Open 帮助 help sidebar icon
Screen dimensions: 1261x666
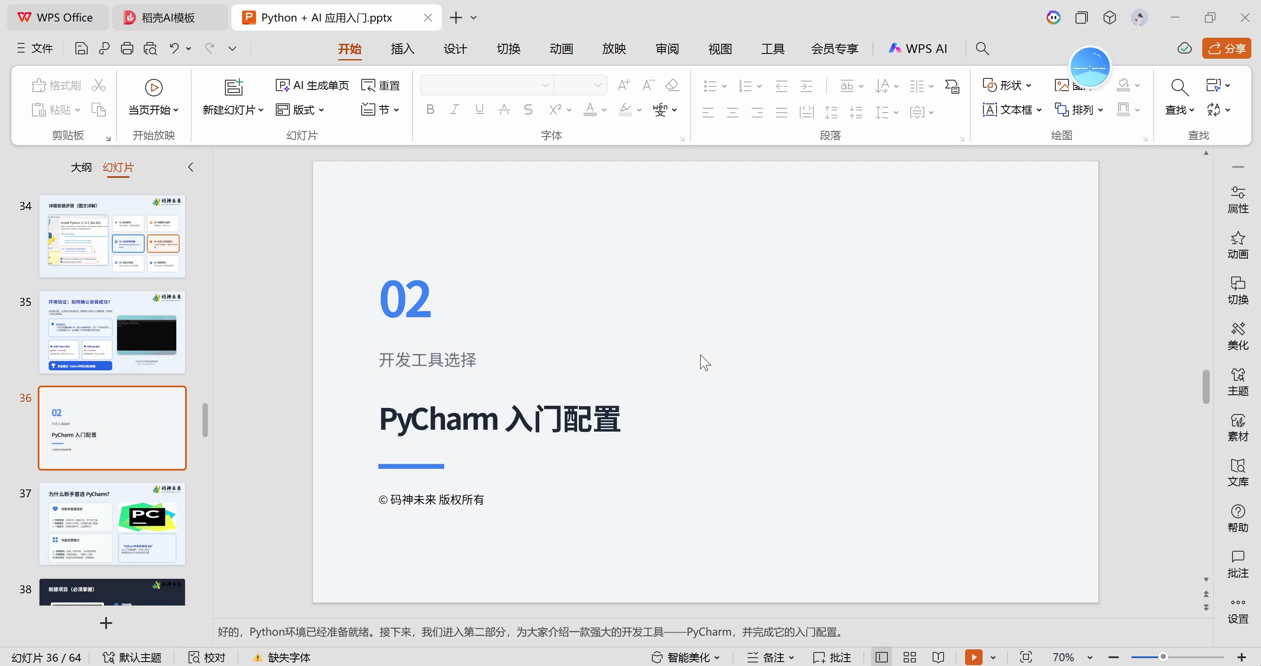click(x=1237, y=518)
